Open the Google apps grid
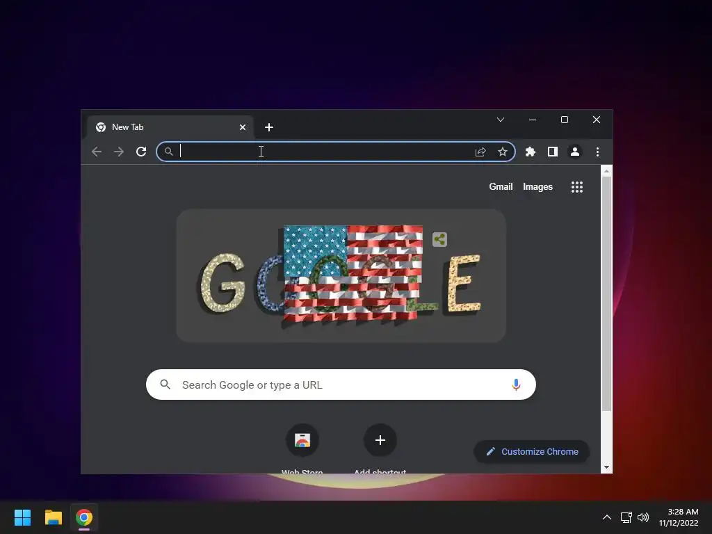Viewport: 712px width, 534px height. pyautogui.click(x=576, y=187)
